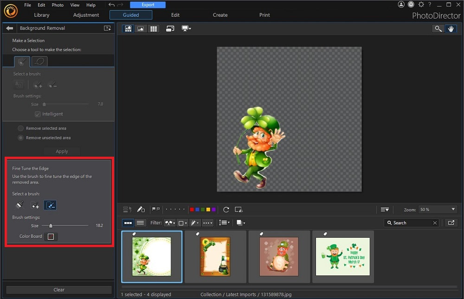Open the View menu
The width and height of the screenshot is (464, 299).
(75, 5)
